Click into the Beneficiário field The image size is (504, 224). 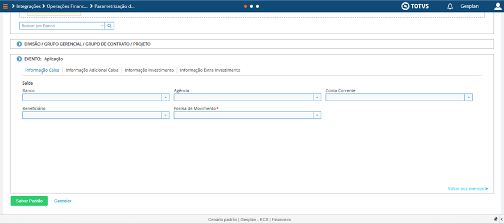[x=92, y=115]
